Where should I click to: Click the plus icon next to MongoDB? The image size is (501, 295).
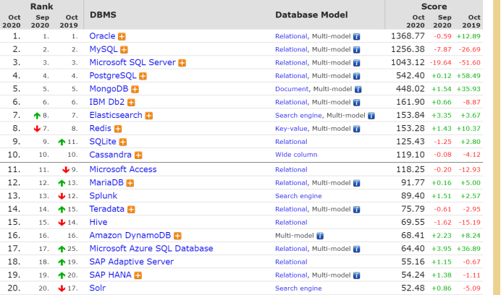[x=135, y=90]
